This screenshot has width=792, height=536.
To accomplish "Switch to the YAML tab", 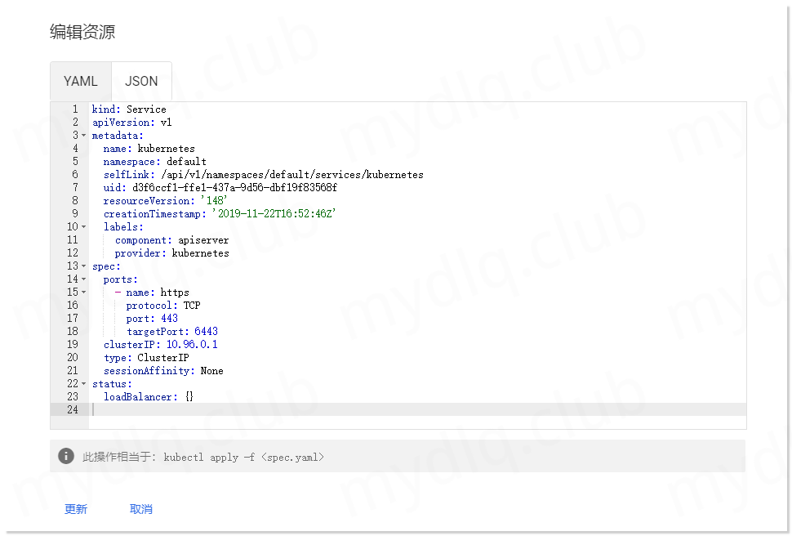I will 81,81.
